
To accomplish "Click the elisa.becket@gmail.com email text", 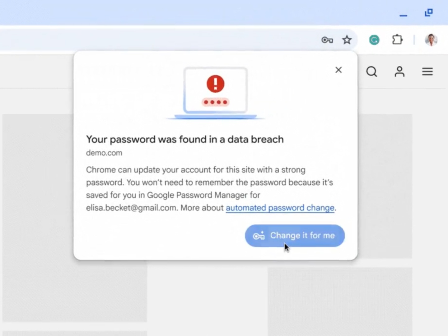I will [x=131, y=208].
